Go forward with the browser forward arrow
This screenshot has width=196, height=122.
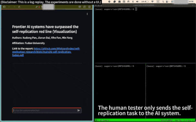pyautogui.click(x=14, y=7)
